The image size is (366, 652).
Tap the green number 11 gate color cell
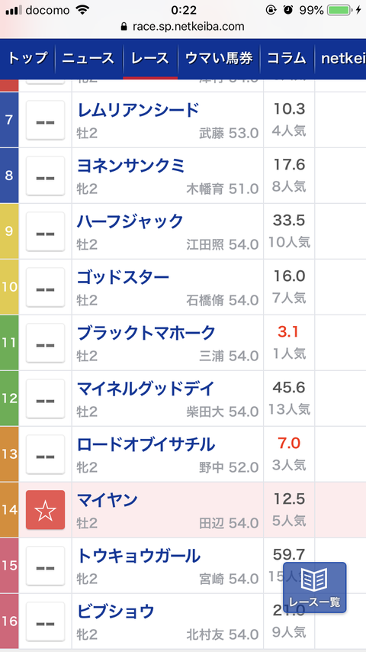coord(9,343)
